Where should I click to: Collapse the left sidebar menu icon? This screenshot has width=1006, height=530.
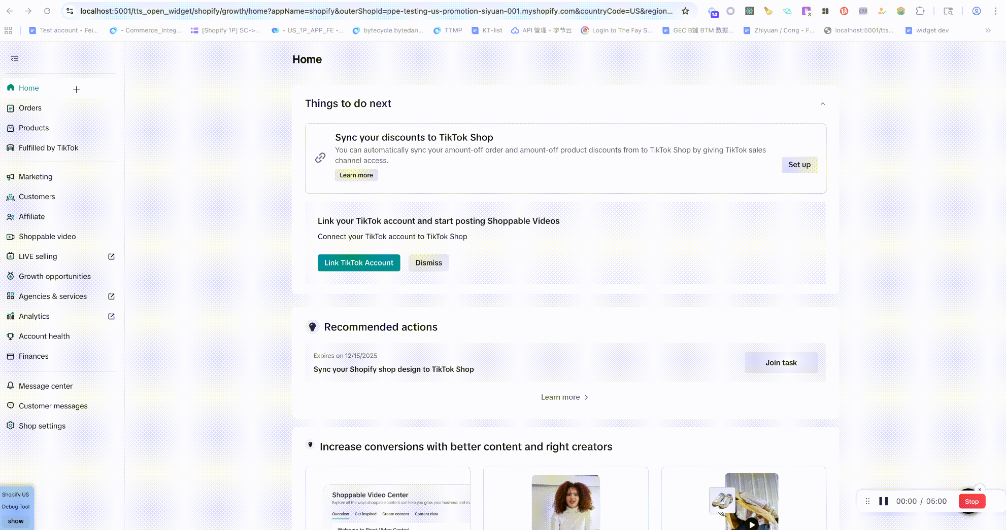coord(15,59)
